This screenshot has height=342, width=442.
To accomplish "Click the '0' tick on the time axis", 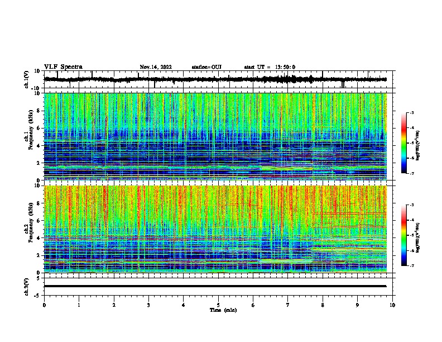I will tap(44, 305).
